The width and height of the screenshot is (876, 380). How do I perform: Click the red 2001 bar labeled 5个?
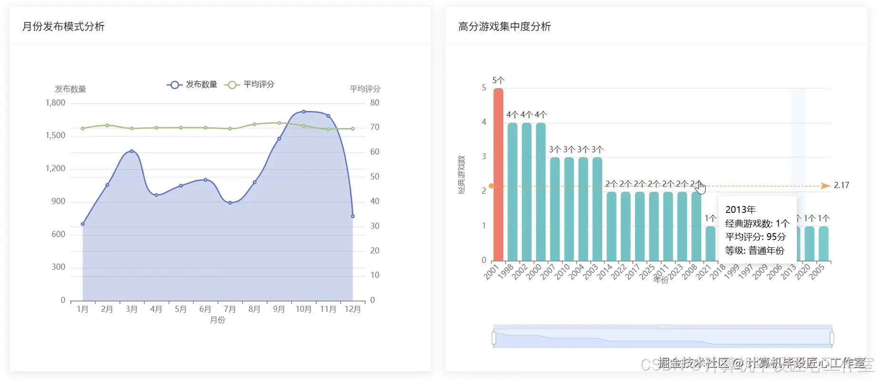(x=498, y=175)
